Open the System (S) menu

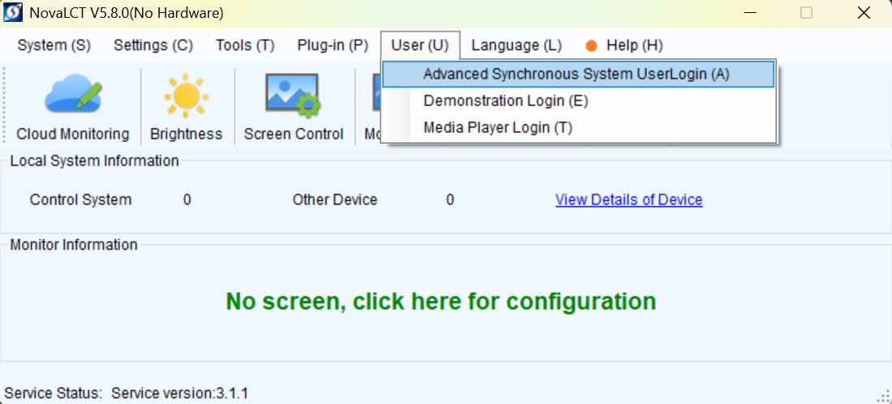[x=54, y=45]
